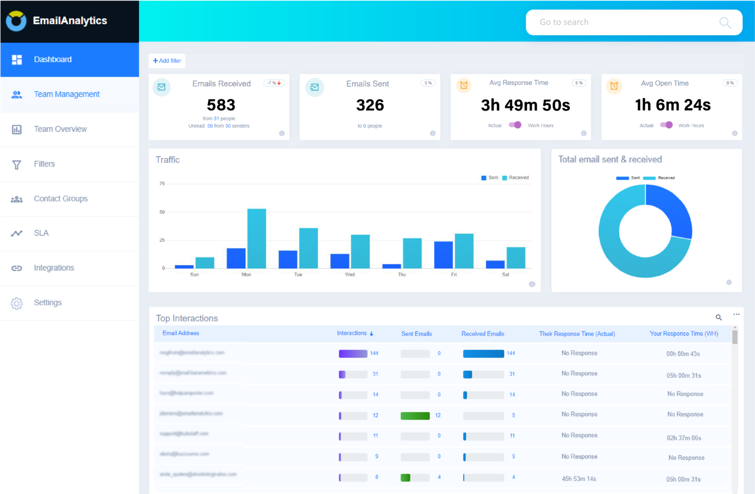This screenshot has height=494, width=755.
Task: Open Contact Groups from the sidebar
Action: 60,198
